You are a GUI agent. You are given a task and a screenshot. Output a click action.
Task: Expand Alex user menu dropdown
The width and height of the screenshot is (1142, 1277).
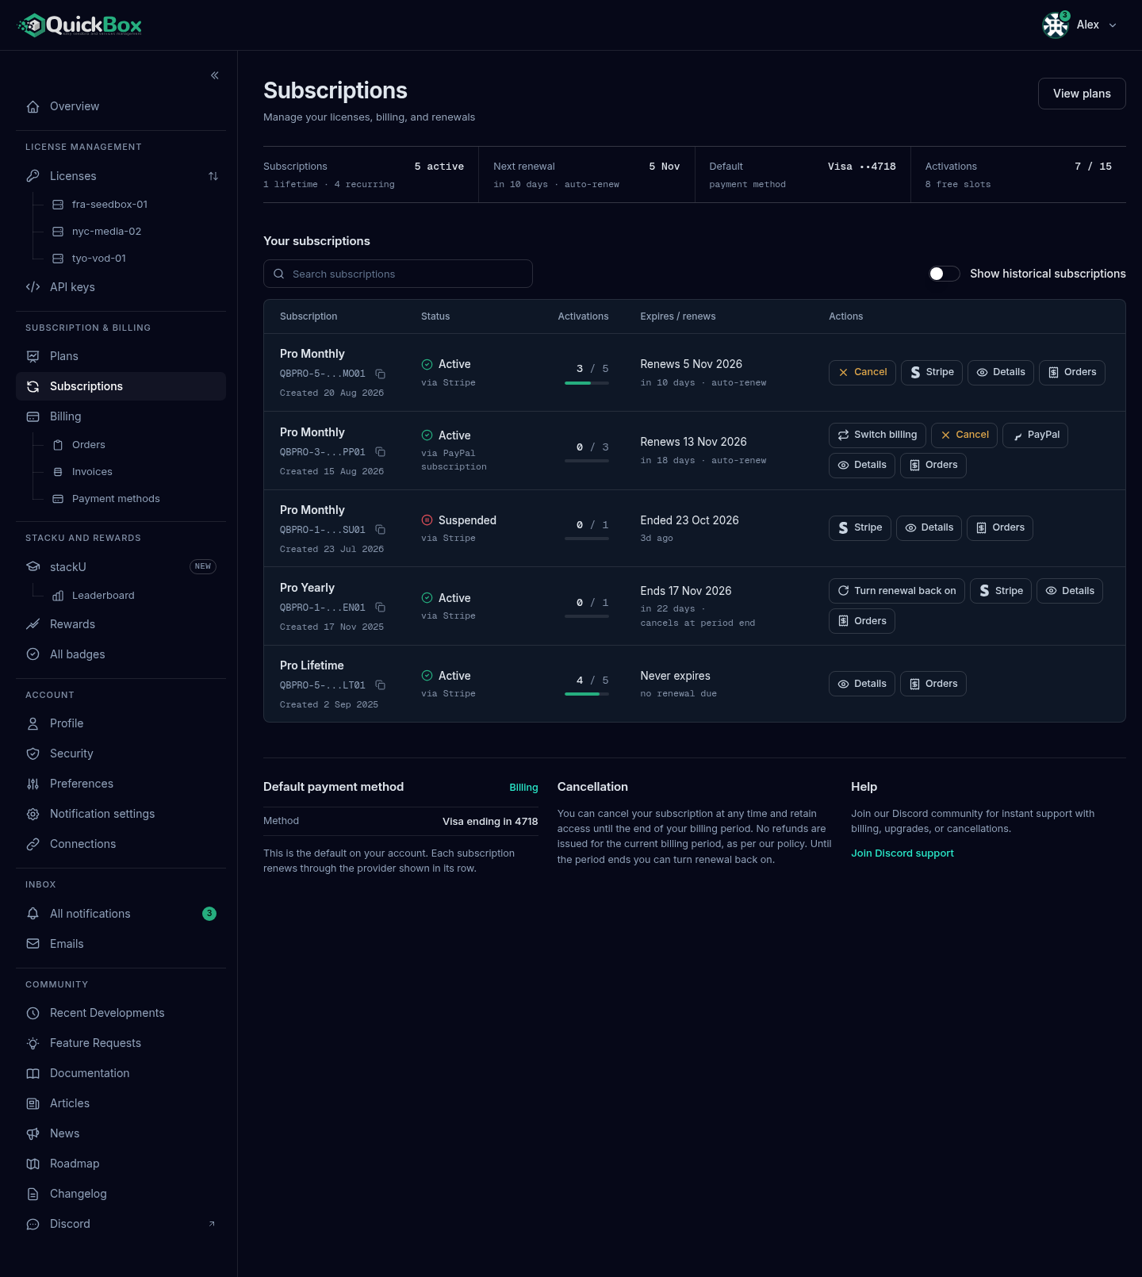(1113, 25)
